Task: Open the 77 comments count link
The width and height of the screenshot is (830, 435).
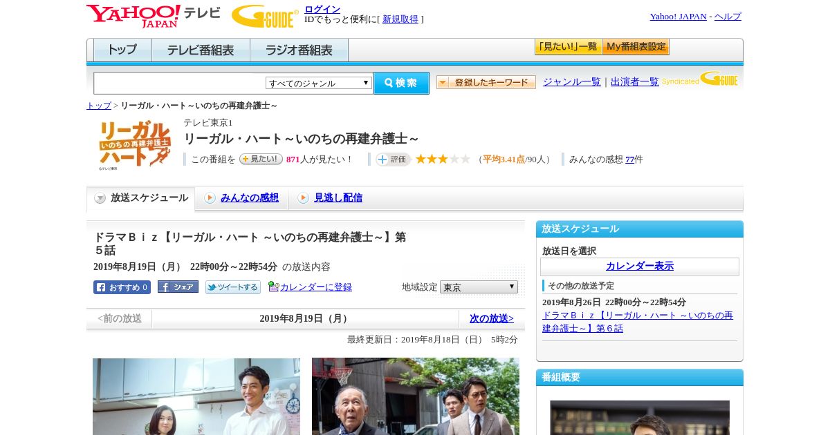Action: 629,159
